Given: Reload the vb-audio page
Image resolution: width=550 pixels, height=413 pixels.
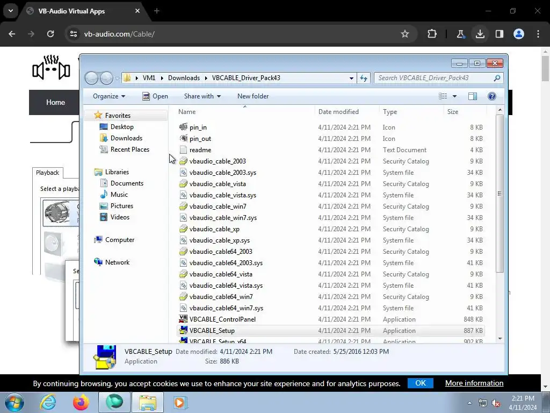Looking at the screenshot, I should (x=50, y=34).
